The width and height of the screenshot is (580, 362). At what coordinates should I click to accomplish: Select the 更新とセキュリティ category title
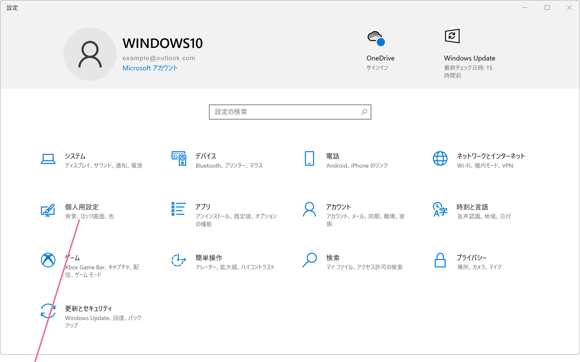point(88,308)
